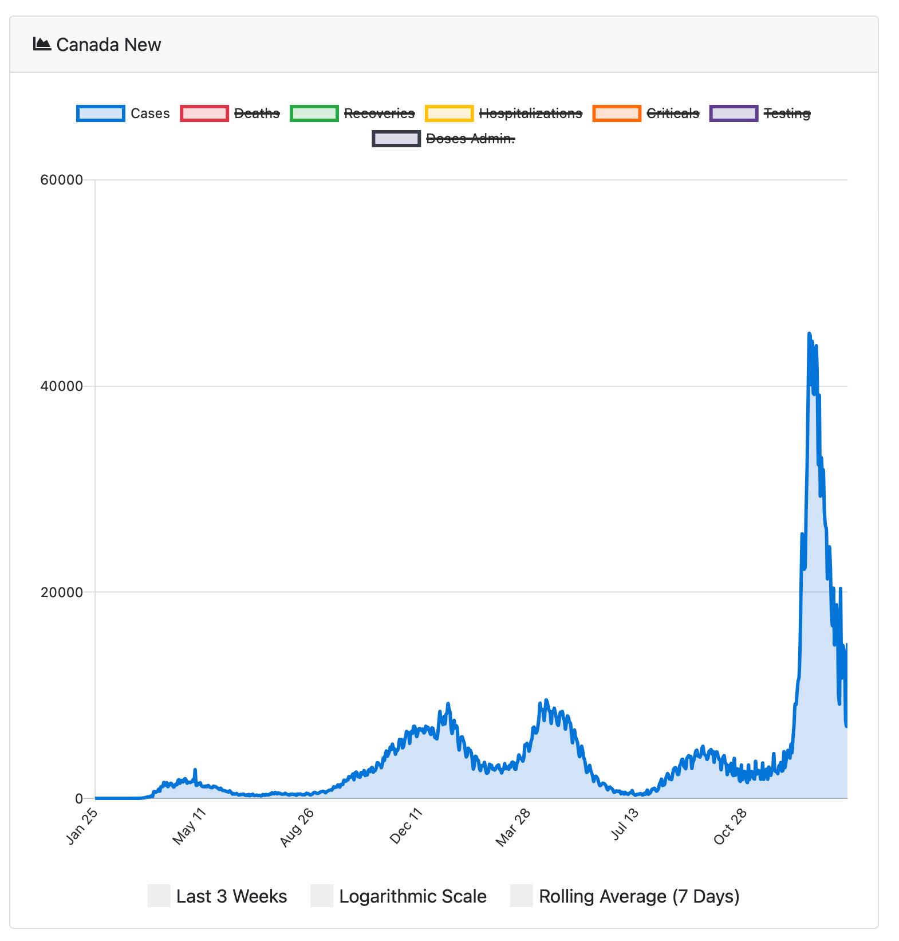The width and height of the screenshot is (899, 941).
Task: Enable the Rolling Average (7 Days) checkbox
Action: tap(522, 896)
